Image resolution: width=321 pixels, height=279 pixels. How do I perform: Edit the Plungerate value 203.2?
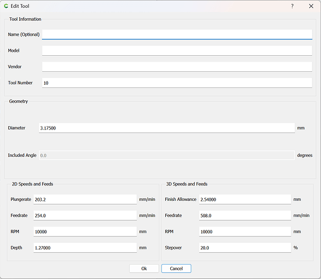(85, 199)
